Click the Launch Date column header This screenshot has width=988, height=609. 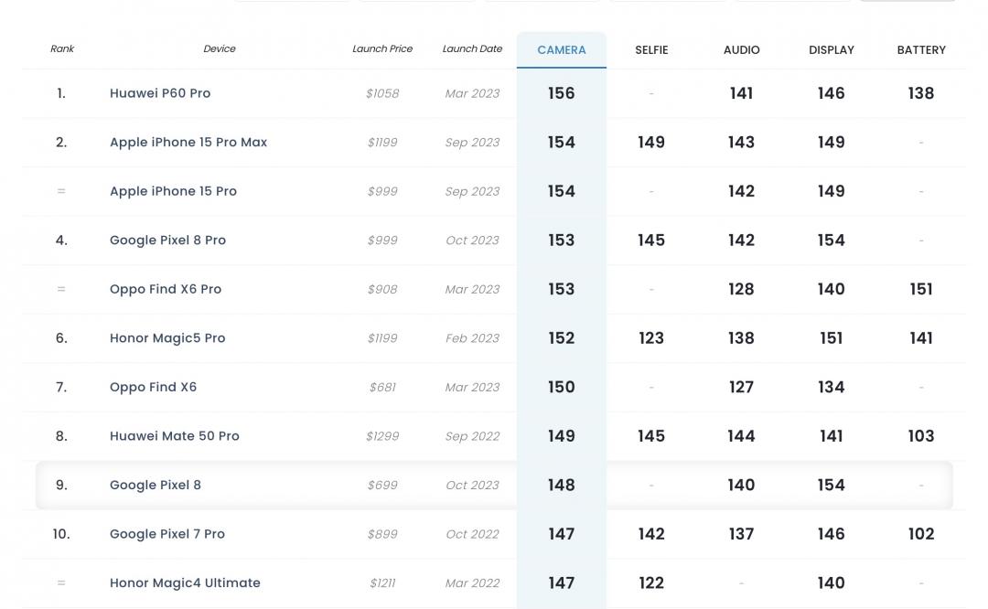click(x=472, y=49)
